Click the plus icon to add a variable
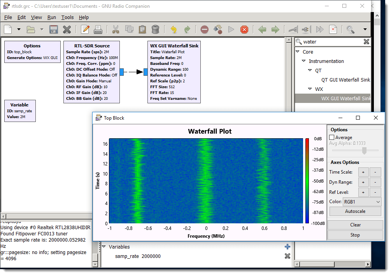391x275 pixels. 288,247
